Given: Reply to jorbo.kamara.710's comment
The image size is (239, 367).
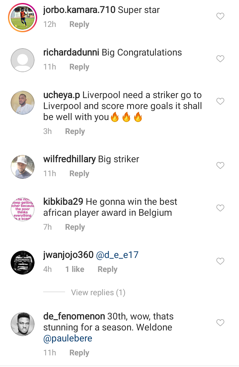Looking at the screenshot, I should tap(79, 24).
